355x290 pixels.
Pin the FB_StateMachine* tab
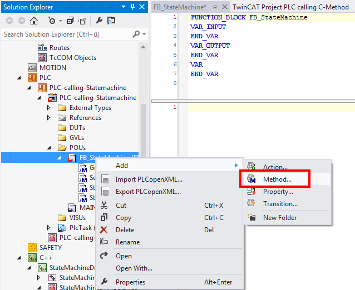click(x=214, y=7)
